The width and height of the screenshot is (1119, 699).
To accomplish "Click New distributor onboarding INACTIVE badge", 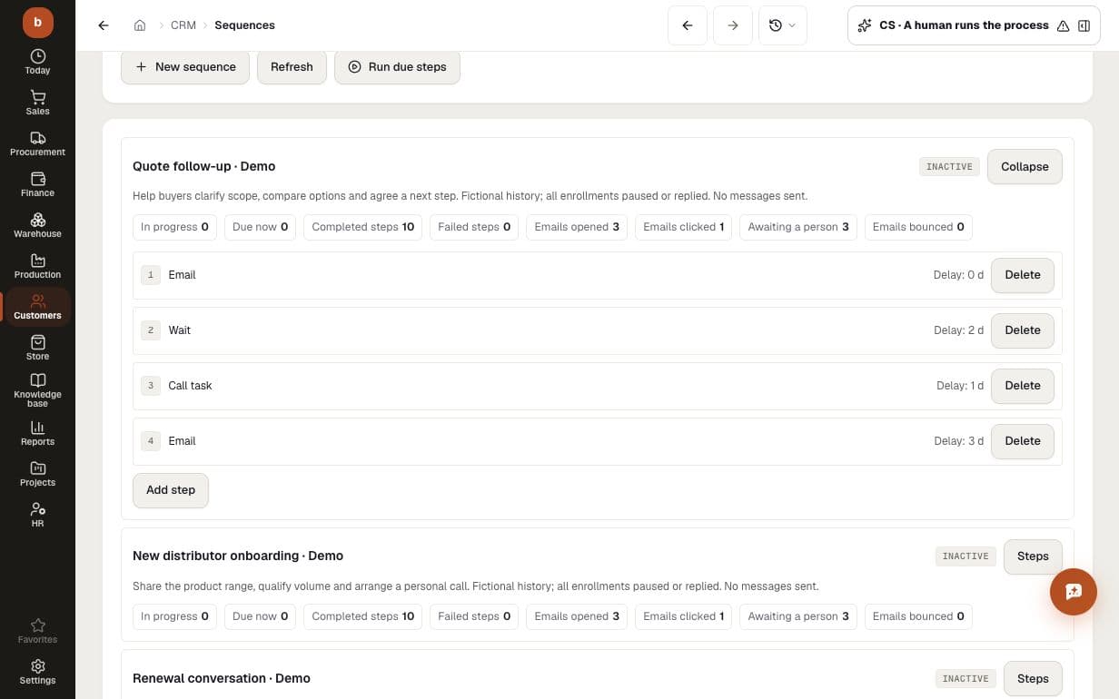I will [x=966, y=556].
